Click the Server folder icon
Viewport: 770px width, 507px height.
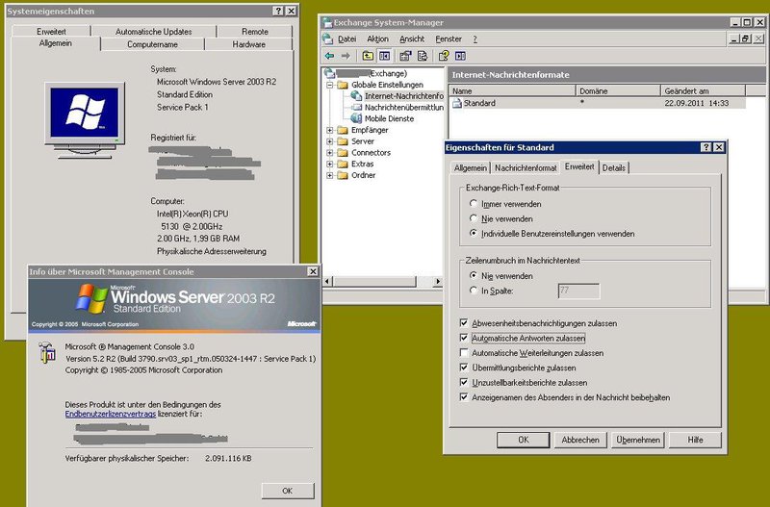click(x=343, y=141)
